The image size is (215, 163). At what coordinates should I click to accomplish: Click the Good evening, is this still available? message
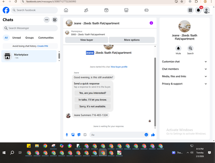[93, 77]
